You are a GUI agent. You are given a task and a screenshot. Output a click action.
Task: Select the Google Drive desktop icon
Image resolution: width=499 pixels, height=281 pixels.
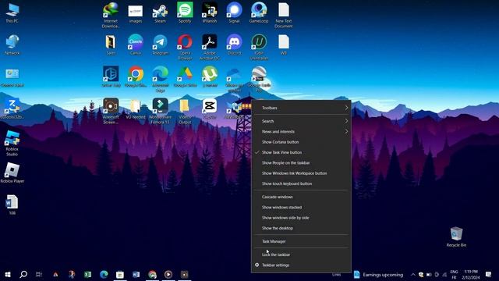(x=185, y=76)
